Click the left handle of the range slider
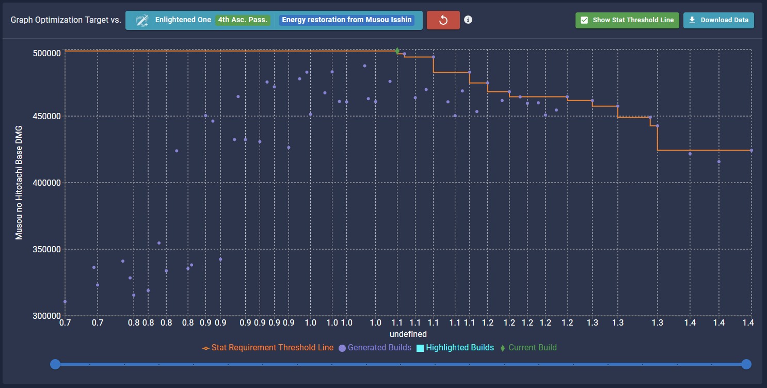 (x=55, y=364)
